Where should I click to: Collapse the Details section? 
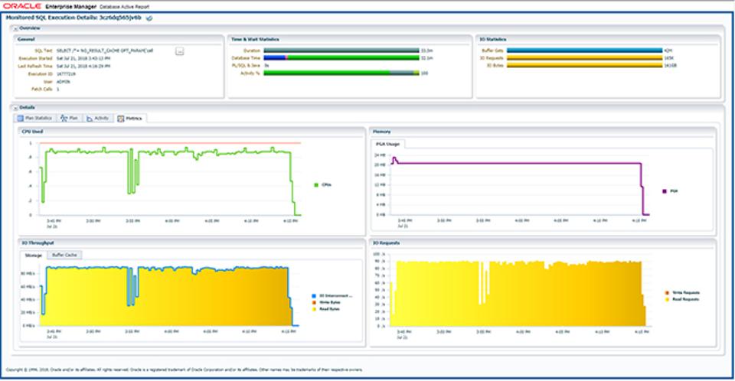pos(15,108)
